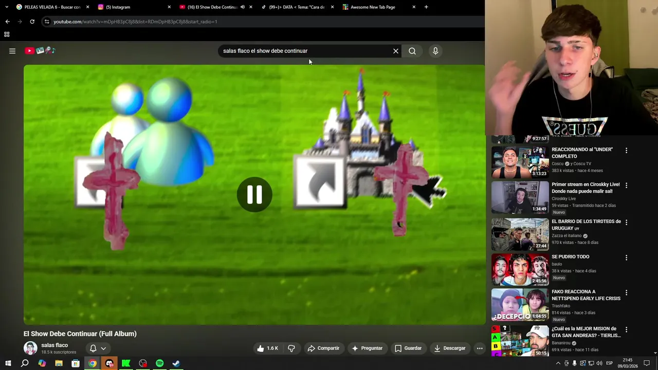Share the video using Compartir
The image size is (658, 370).
(323, 348)
